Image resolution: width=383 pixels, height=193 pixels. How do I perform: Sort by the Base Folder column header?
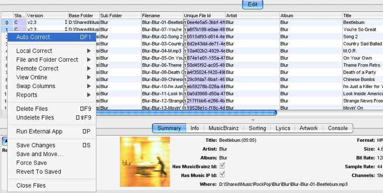[x=84, y=16]
